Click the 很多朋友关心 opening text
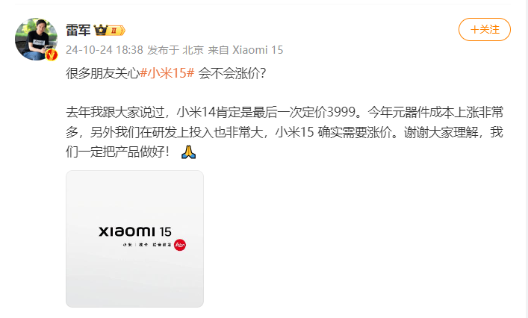Image resolution: width=528 pixels, height=318 pixels. point(103,73)
